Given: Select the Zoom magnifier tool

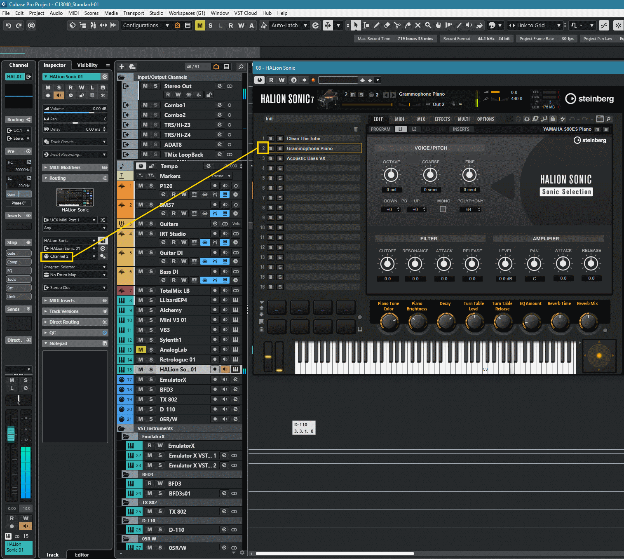Looking at the screenshot, I should (x=428, y=26).
